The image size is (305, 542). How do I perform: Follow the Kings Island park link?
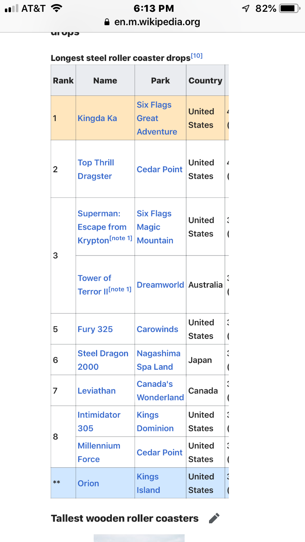tap(148, 483)
